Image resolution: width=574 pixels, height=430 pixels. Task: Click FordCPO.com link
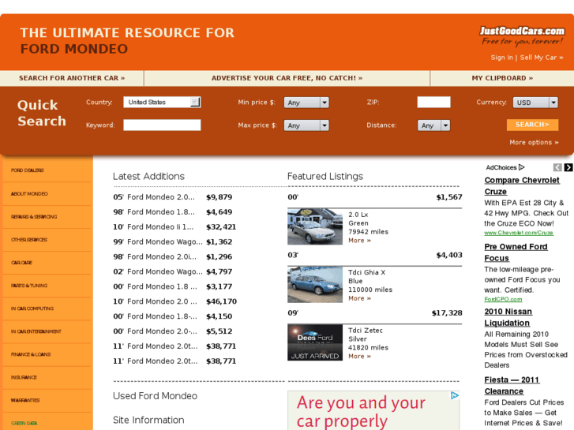click(x=503, y=299)
